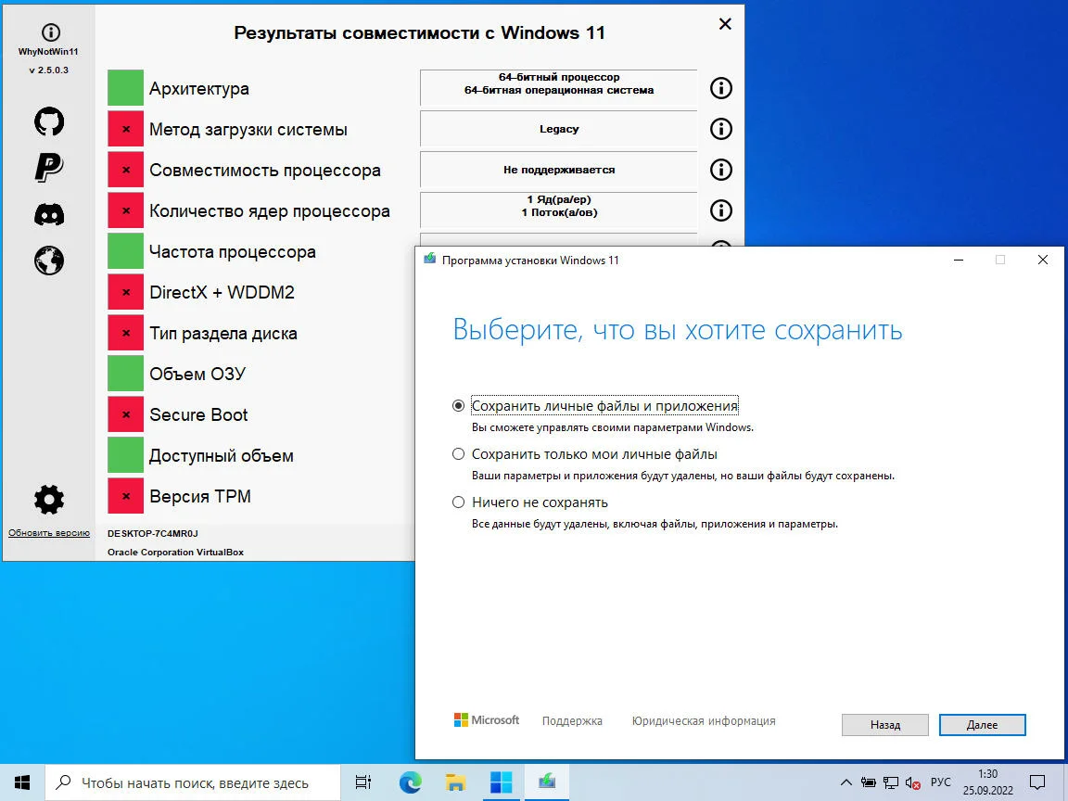Open the globe website icon in WhyNotWin11
This screenshot has height=801, width=1068.
49,261
